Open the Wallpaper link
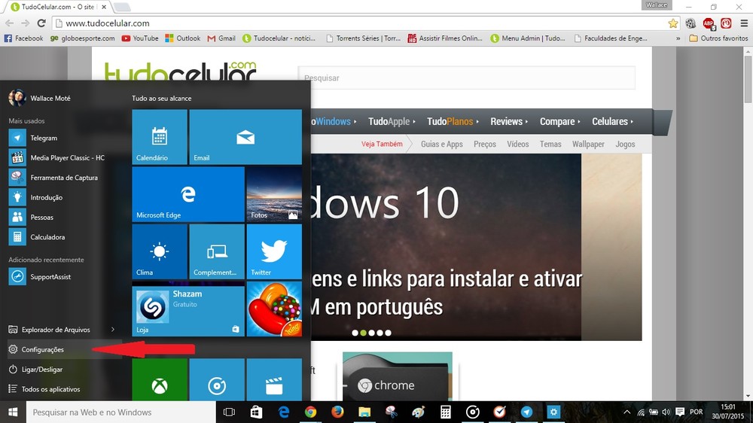The height and width of the screenshot is (423, 753). 588,145
